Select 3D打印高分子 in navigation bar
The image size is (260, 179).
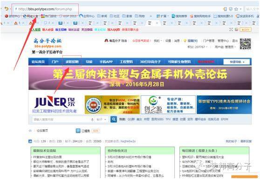150,62
